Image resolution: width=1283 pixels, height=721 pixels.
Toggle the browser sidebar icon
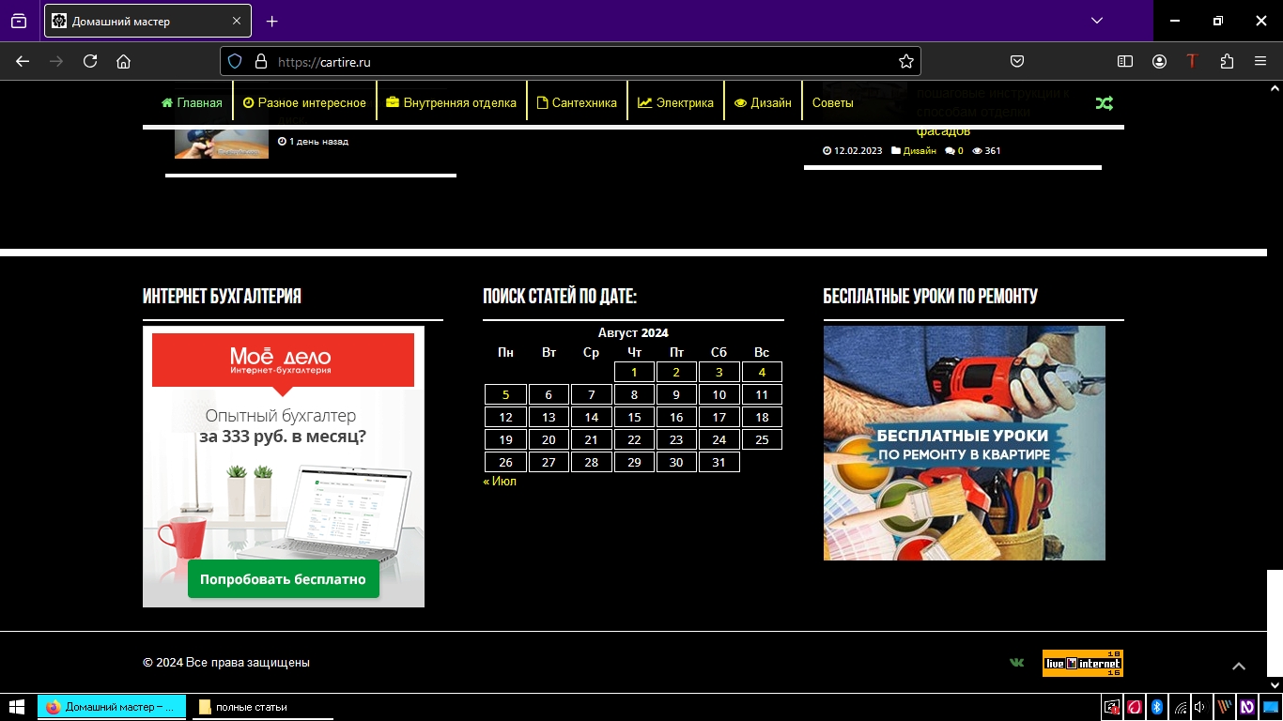tap(1125, 61)
